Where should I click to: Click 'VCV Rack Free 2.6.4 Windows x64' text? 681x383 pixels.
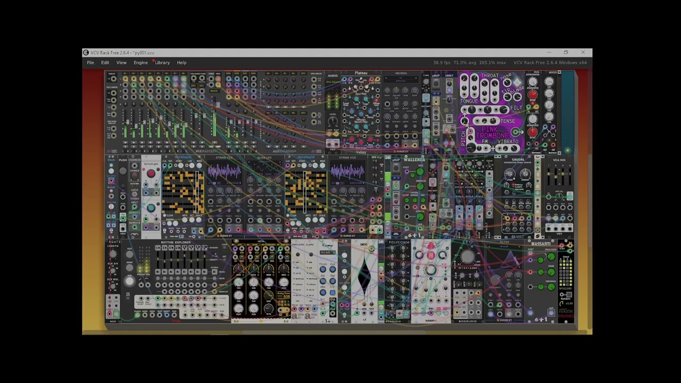[x=550, y=63]
